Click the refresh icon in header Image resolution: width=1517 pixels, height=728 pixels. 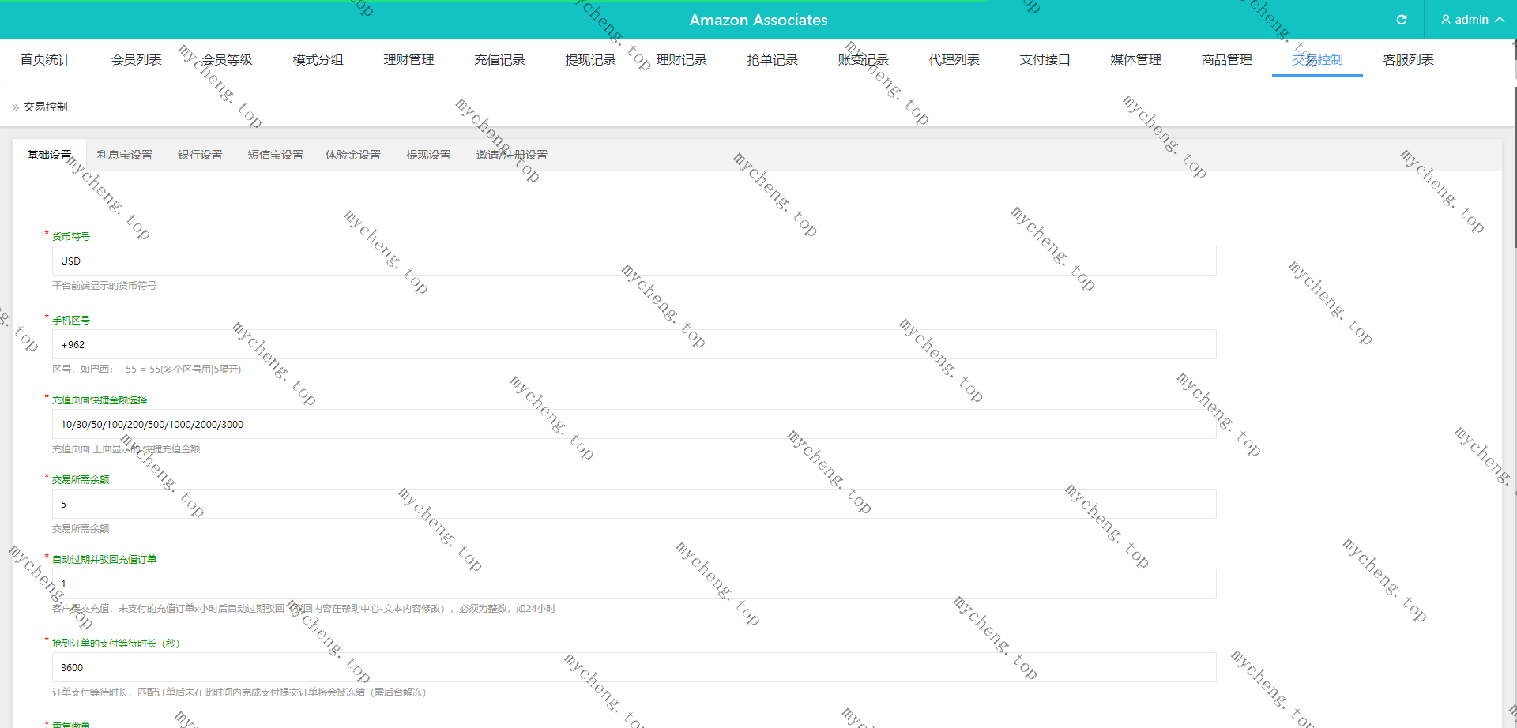[1402, 20]
